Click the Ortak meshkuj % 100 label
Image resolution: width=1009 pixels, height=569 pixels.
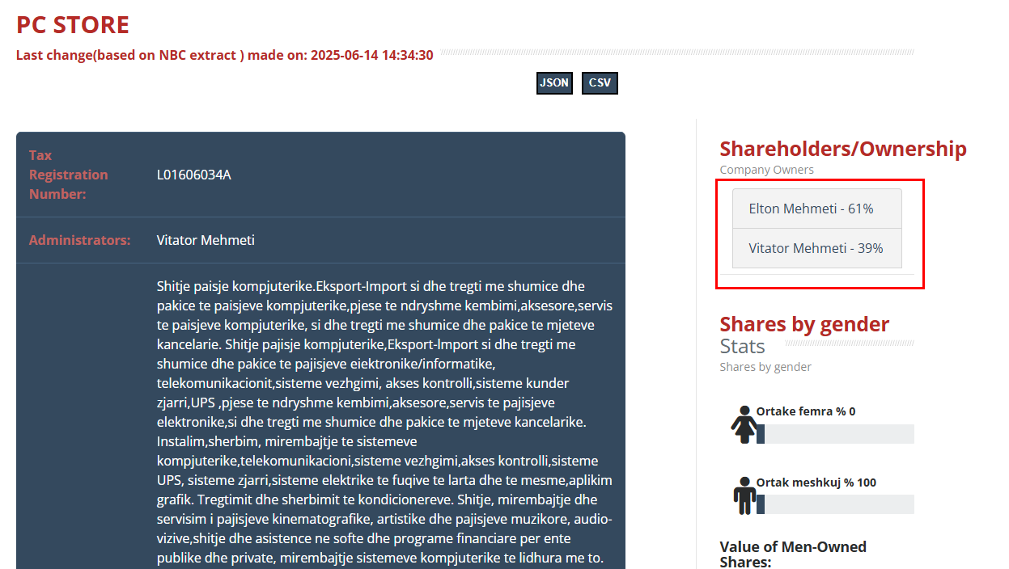pyautogui.click(x=816, y=483)
